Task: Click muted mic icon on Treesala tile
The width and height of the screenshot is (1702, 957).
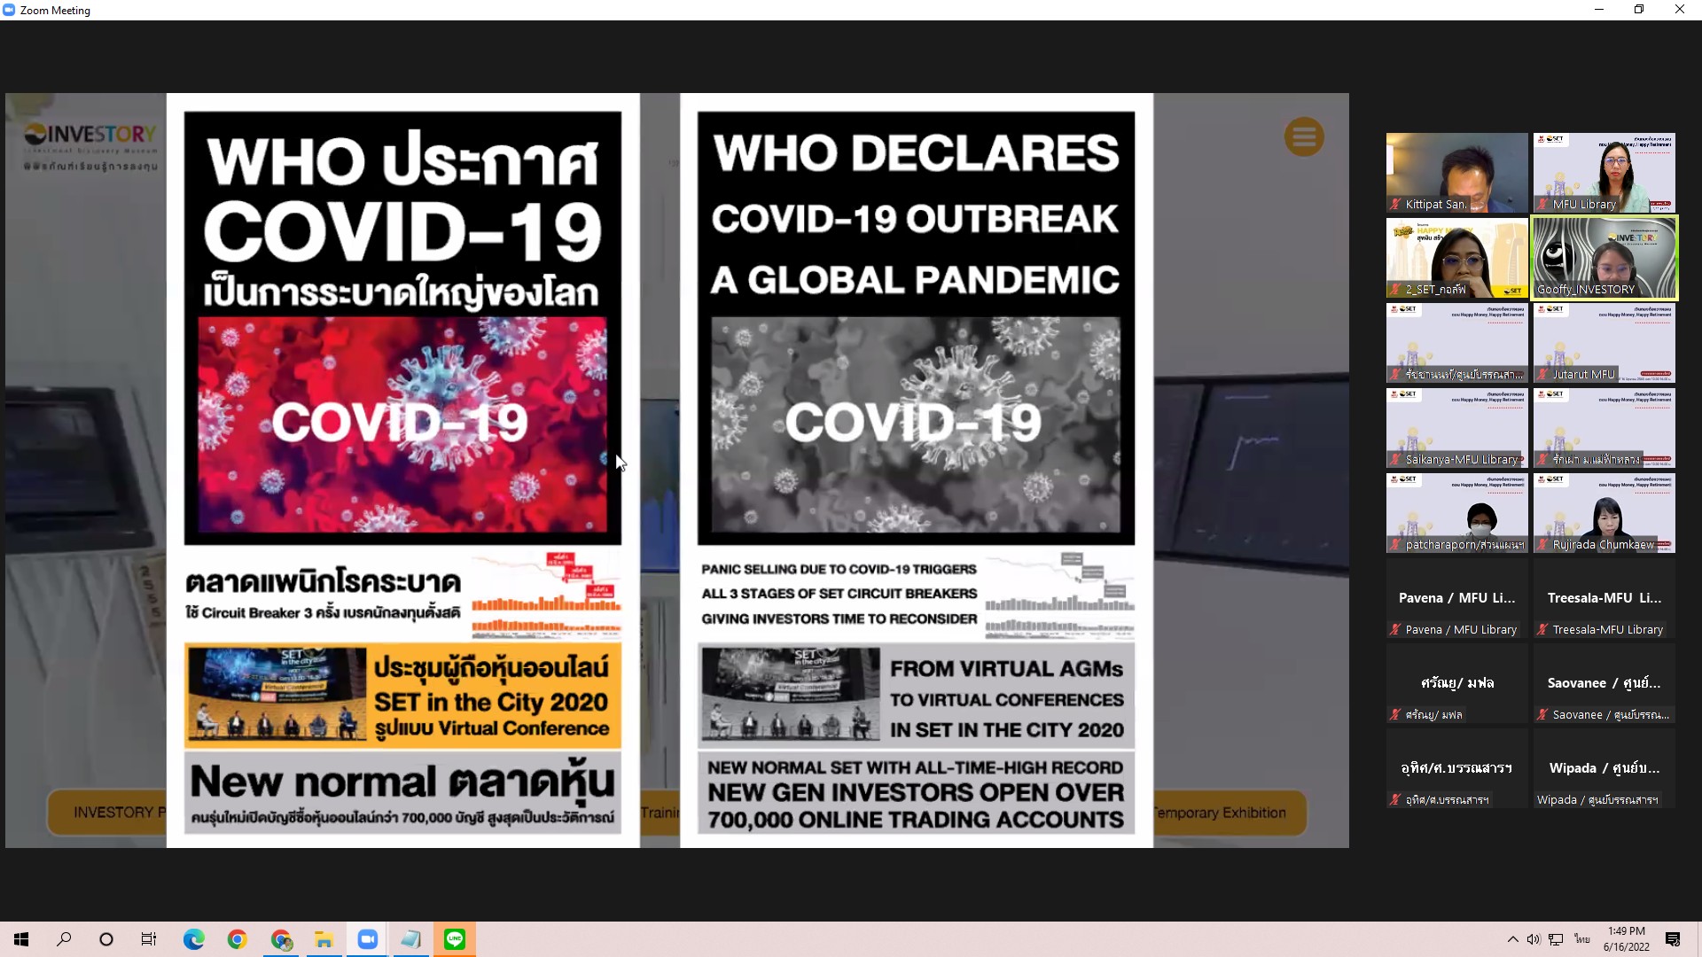Action: (x=1542, y=630)
